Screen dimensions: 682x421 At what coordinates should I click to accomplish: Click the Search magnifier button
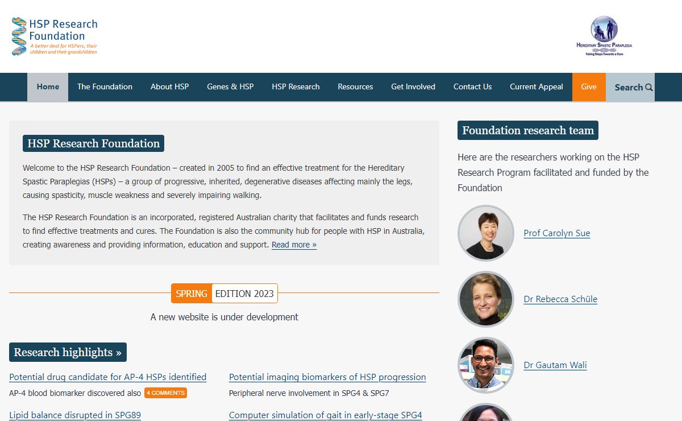(630, 87)
